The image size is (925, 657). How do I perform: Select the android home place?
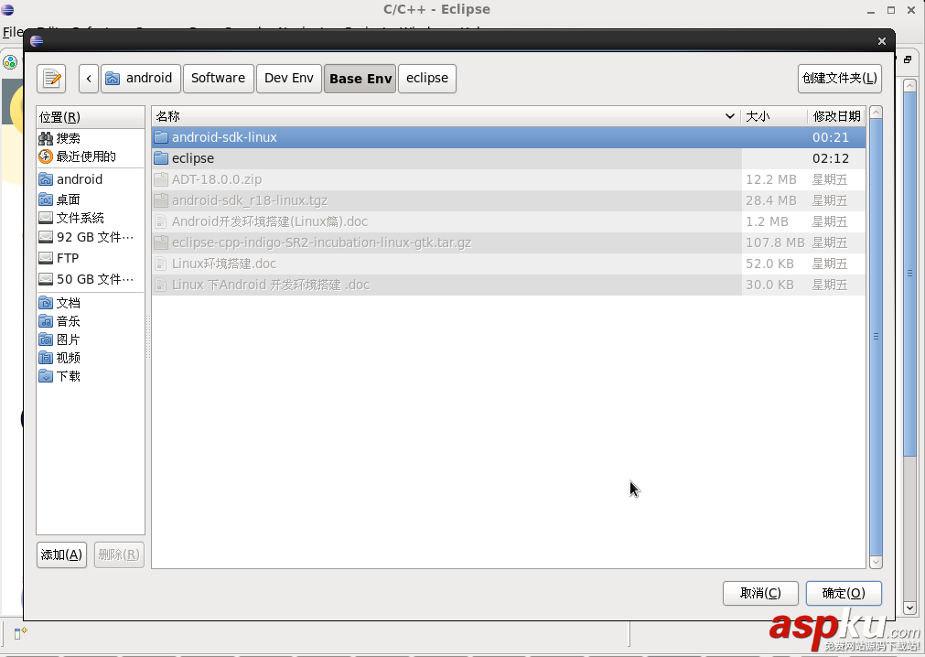click(x=91, y=179)
